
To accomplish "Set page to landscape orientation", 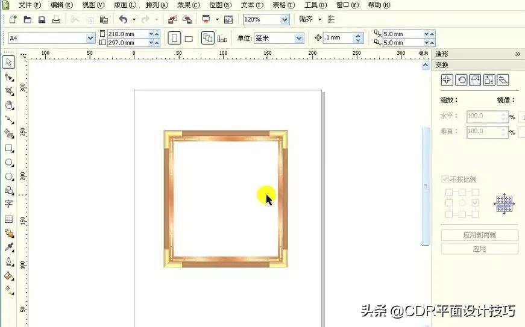I will point(189,39).
